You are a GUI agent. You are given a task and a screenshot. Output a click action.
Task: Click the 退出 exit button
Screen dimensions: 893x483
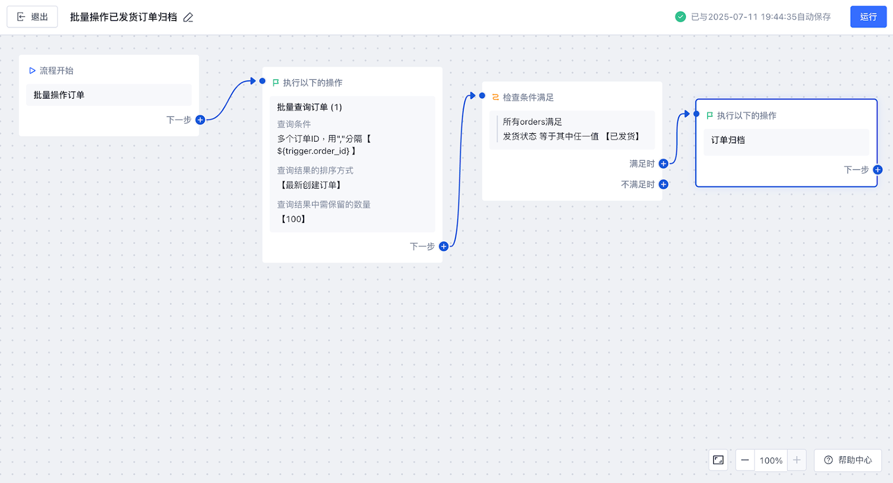(32, 17)
